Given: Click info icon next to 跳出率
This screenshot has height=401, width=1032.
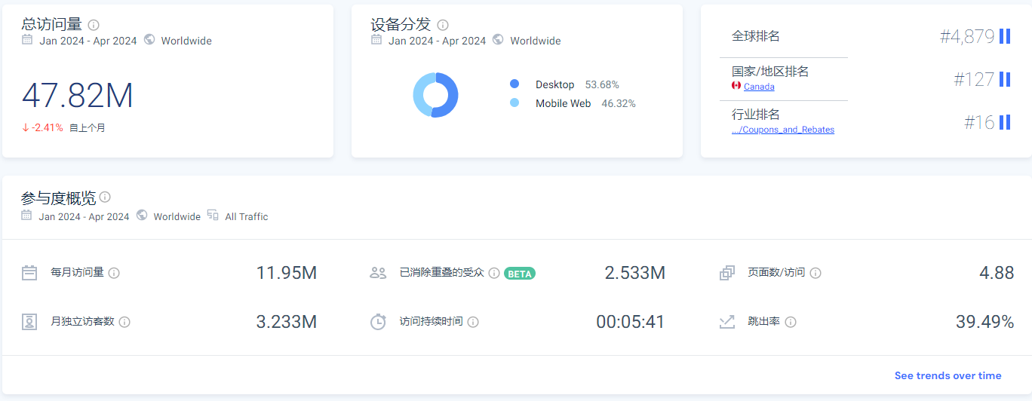Looking at the screenshot, I should [x=791, y=322].
